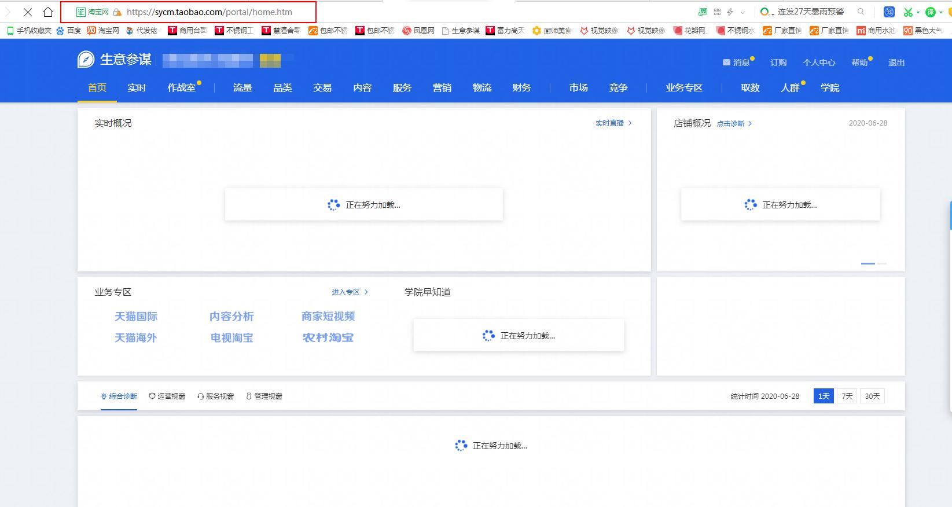
Task: Open the 作战室 navigation tab
Action: click(182, 88)
